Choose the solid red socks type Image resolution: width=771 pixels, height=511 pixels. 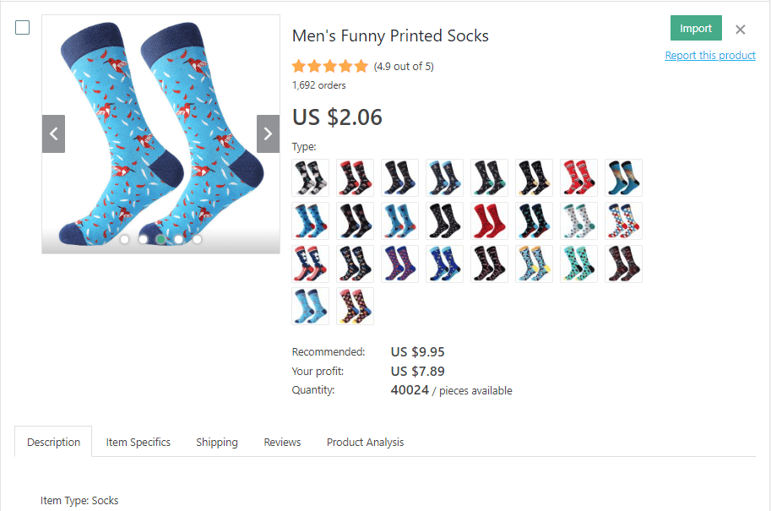click(489, 220)
